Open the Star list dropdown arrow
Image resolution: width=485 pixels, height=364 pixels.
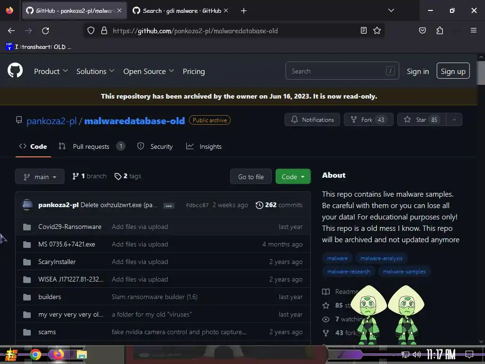(x=454, y=120)
